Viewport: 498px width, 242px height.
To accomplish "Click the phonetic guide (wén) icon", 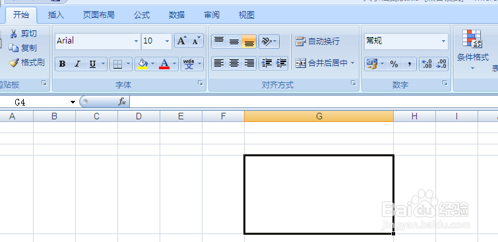I will pyautogui.click(x=189, y=64).
